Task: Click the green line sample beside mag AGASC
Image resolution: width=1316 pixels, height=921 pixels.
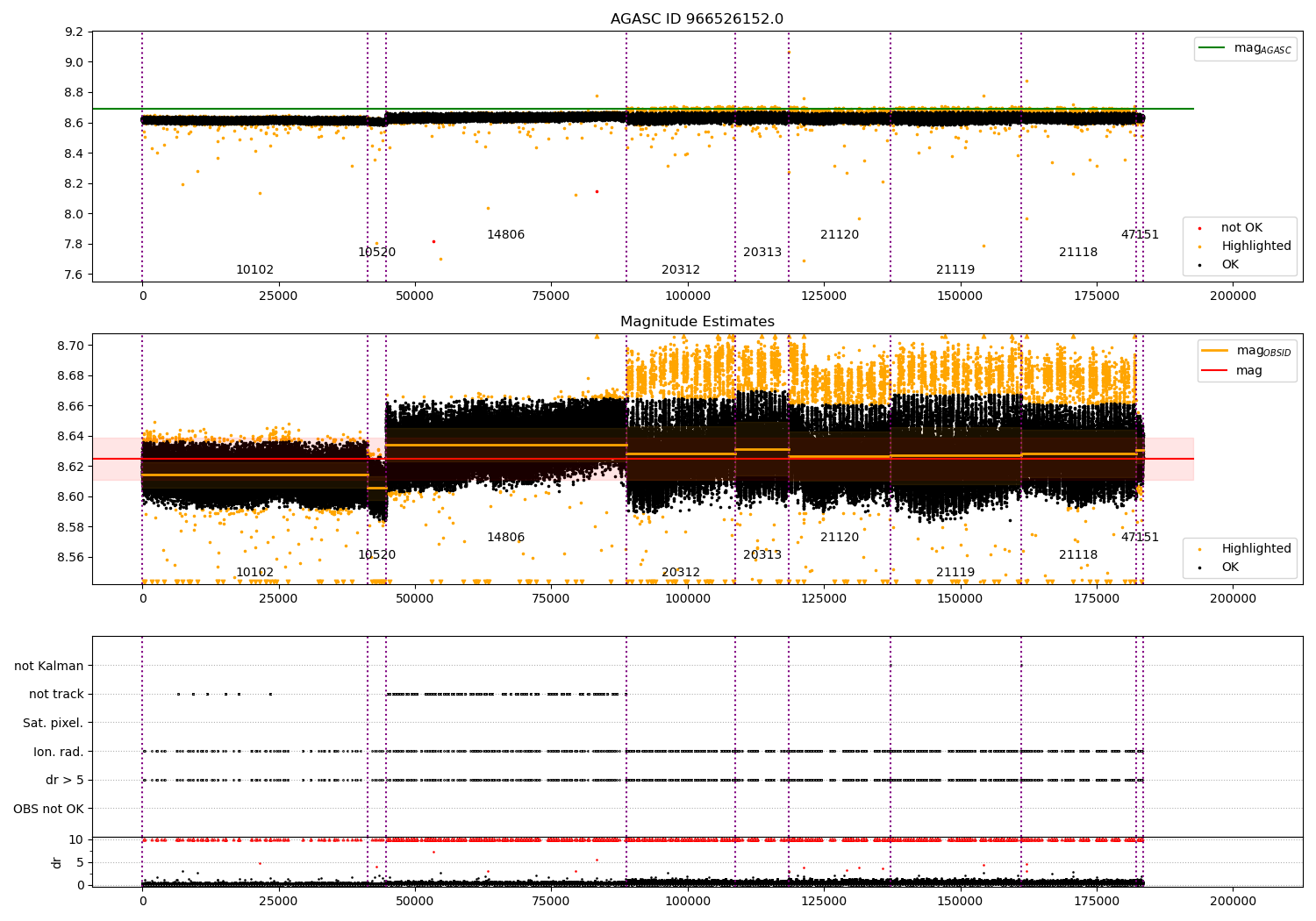Action: point(1212,48)
